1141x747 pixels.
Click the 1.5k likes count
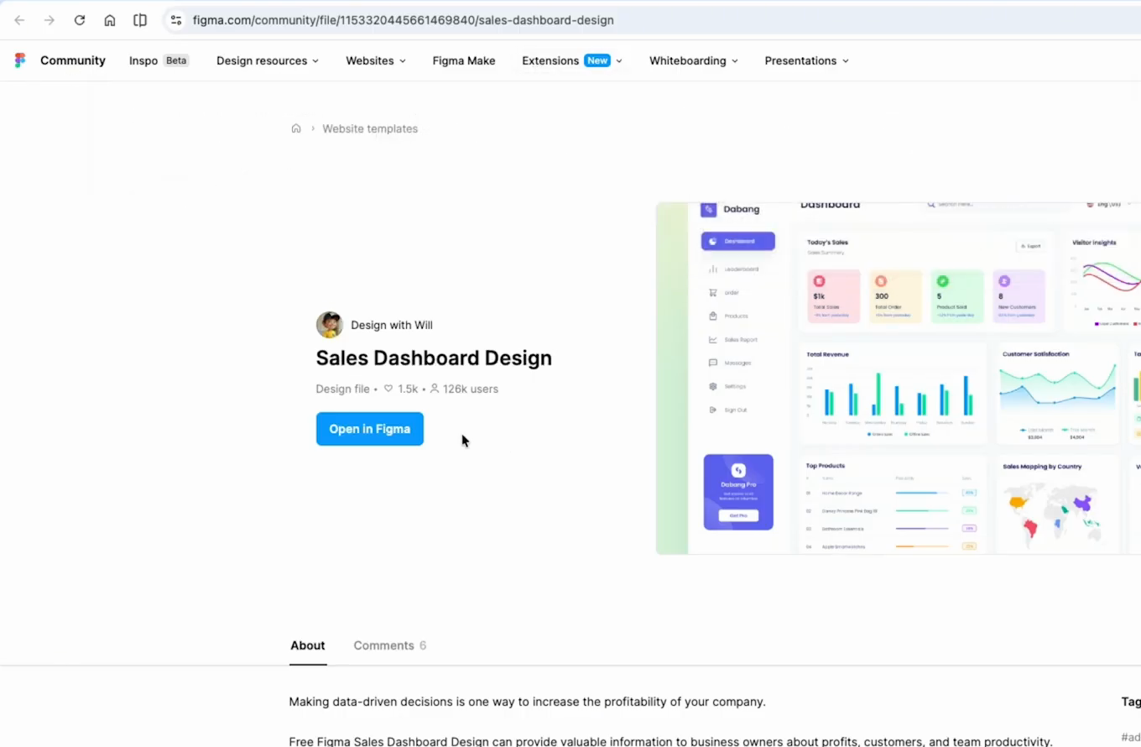[x=408, y=389]
